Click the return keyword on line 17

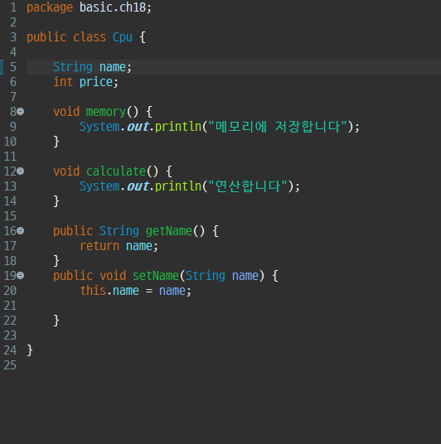pyautogui.click(x=99, y=246)
